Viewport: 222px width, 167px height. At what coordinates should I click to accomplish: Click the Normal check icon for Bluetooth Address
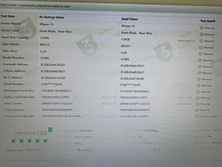(x=199, y=67)
